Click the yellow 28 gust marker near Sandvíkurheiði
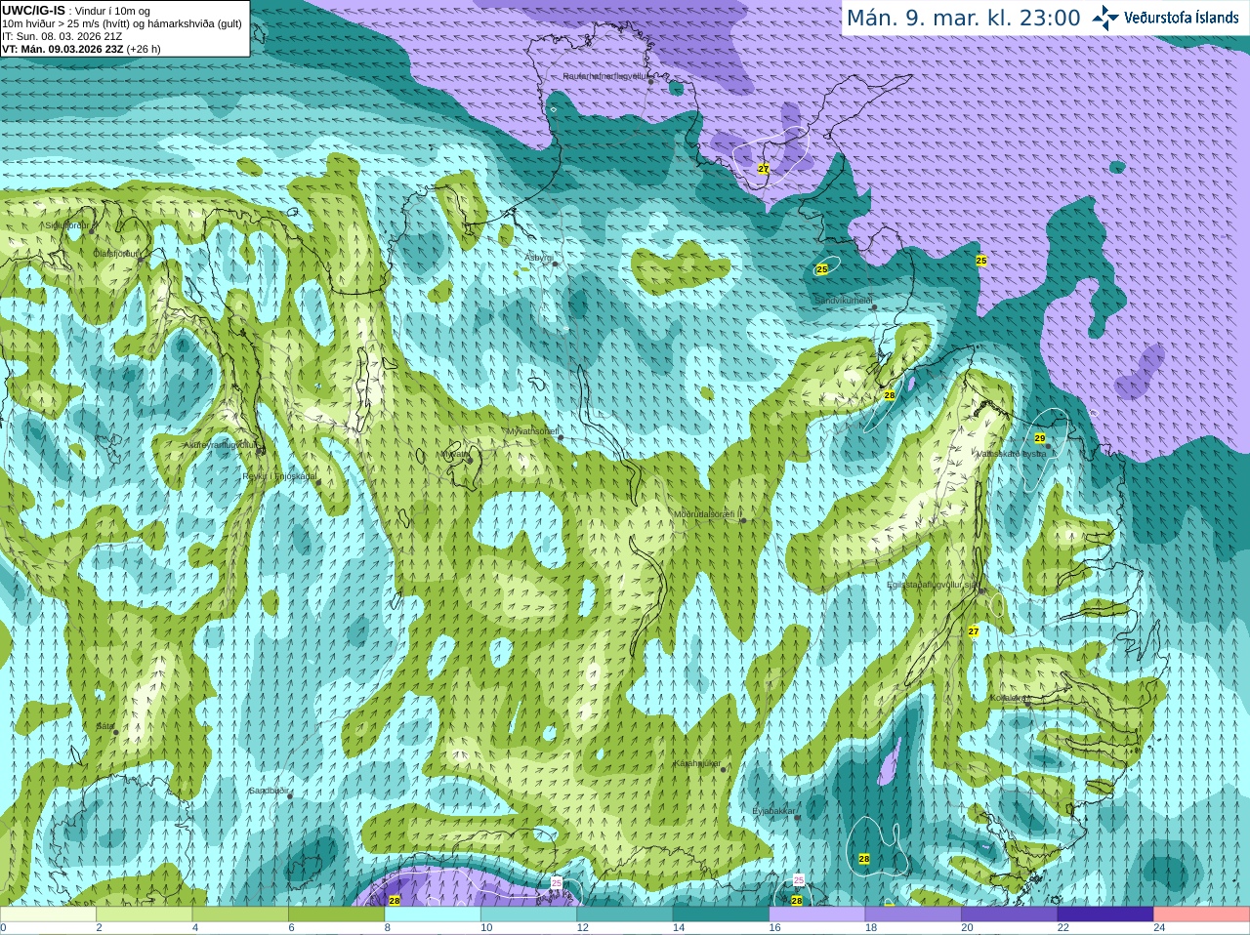The height and width of the screenshot is (935, 1250). point(890,395)
